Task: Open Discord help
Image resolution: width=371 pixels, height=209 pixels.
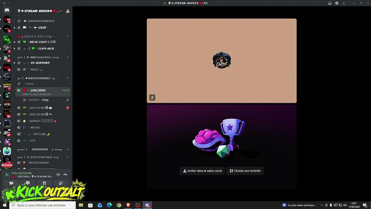Action: tap(337, 3)
